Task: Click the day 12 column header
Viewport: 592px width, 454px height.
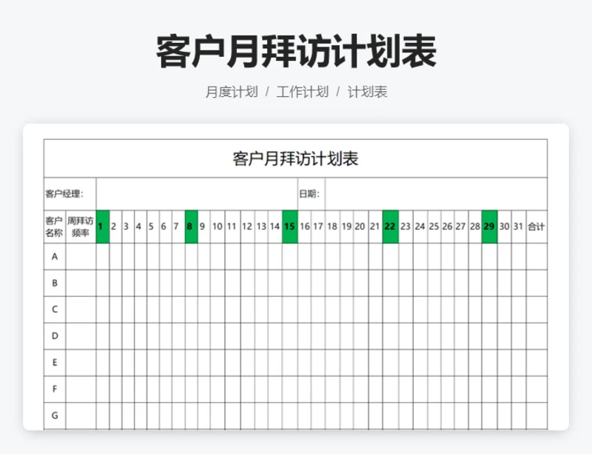Action: [x=247, y=227]
